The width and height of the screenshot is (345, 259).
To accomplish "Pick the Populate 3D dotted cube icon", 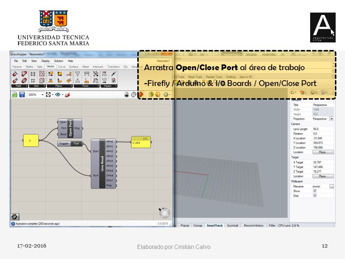I will [42, 81].
